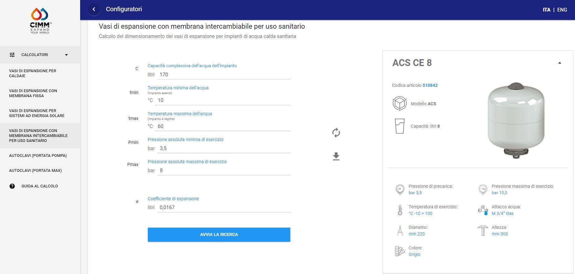Click the ACS CE 8 title
This screenshot has width=575, height=274.
412,63
